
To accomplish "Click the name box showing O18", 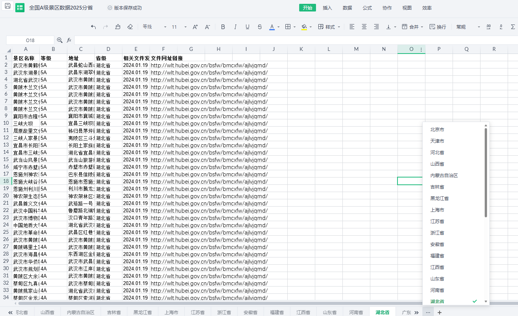I will [30, 40].
